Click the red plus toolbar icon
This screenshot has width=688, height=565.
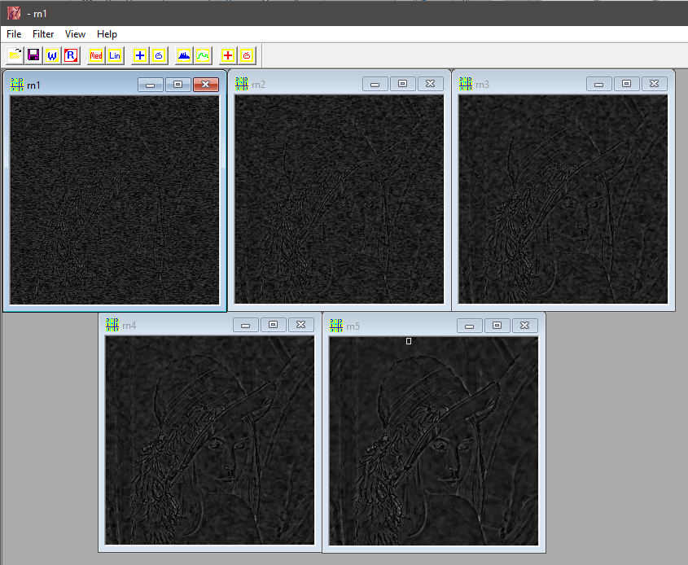pos(228,55)
